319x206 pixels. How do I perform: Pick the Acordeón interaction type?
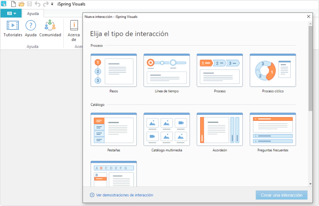(220, 129)
